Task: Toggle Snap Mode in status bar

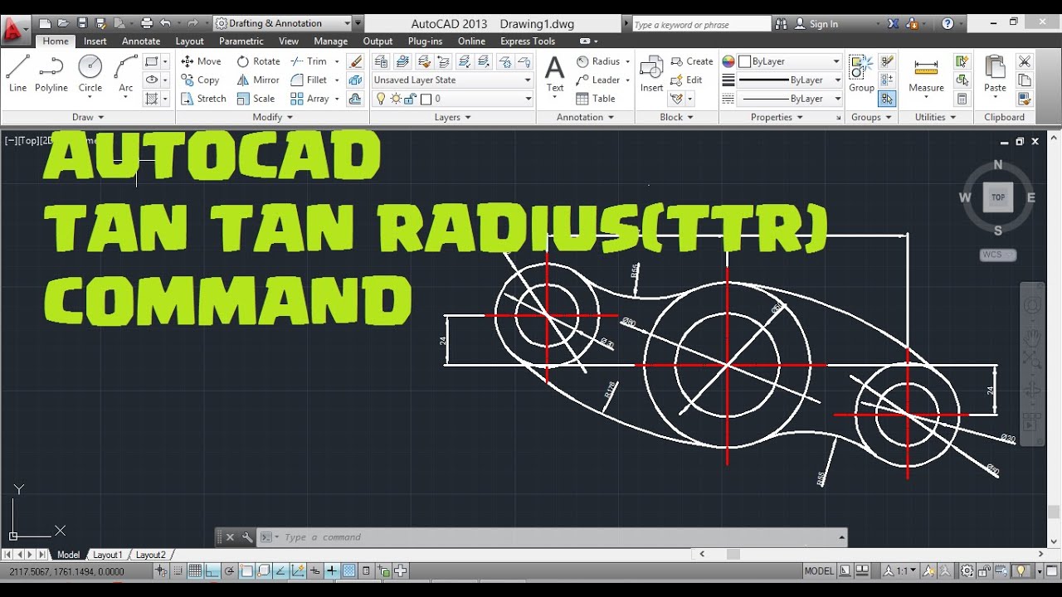Action: pyautogui.click(x=178, y=570)
